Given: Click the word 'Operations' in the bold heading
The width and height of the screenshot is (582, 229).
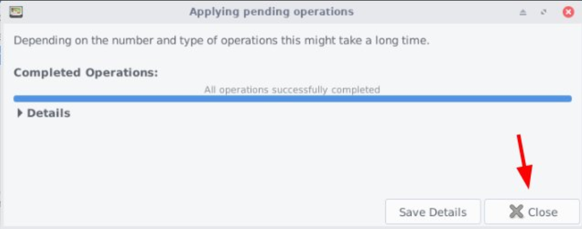Looking at the screenshot, I should tap(121, 73).
